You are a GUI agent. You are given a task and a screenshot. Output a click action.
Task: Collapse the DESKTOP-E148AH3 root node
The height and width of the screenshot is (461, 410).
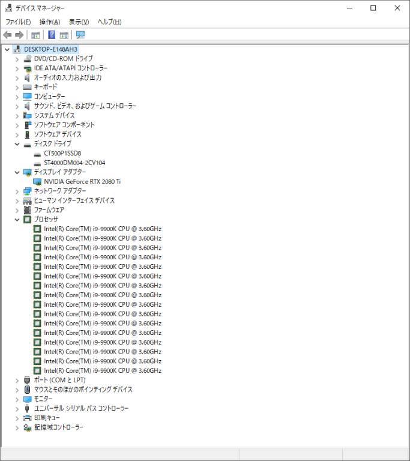7,49
